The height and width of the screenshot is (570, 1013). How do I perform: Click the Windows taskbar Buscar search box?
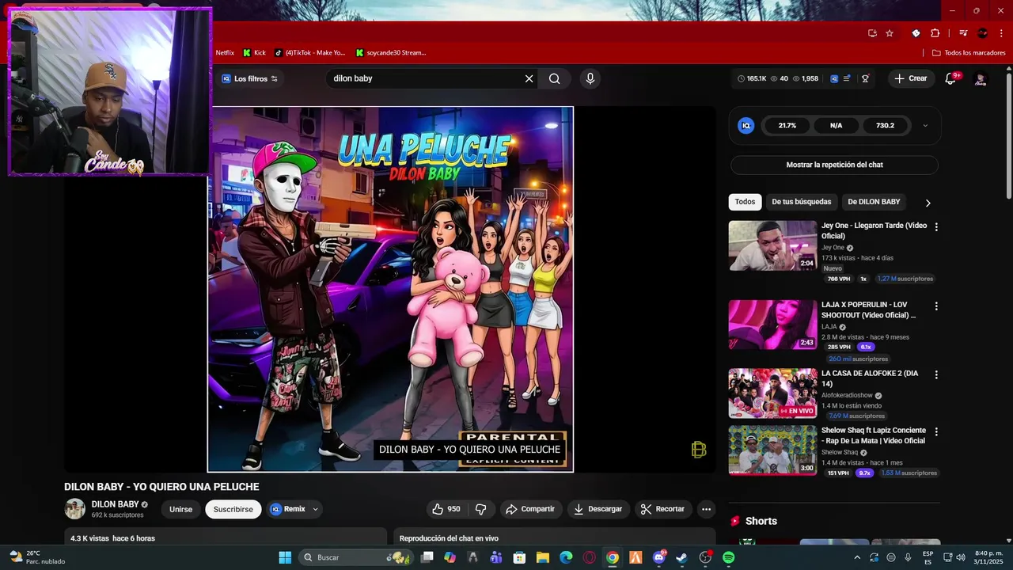[x=355, y=557]
